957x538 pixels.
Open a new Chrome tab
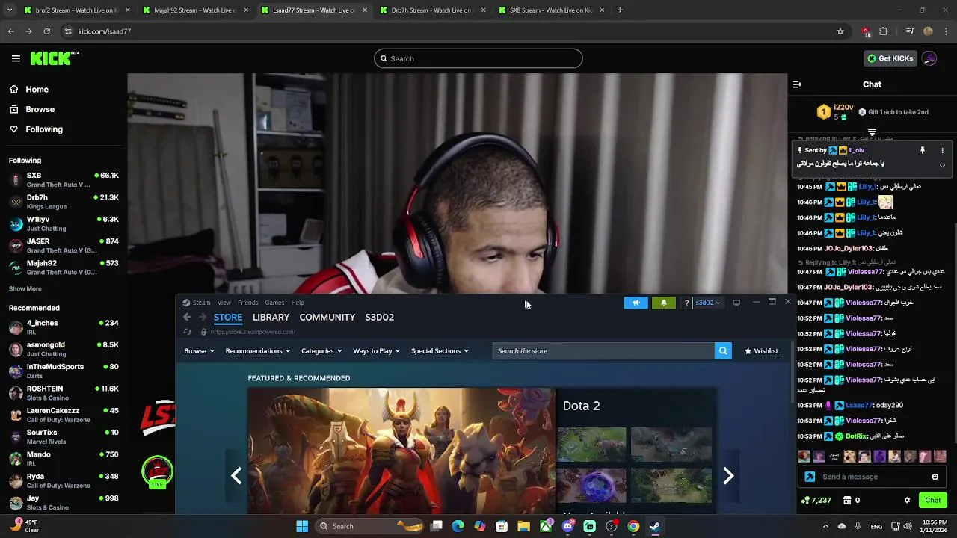[x=620, y=10]
